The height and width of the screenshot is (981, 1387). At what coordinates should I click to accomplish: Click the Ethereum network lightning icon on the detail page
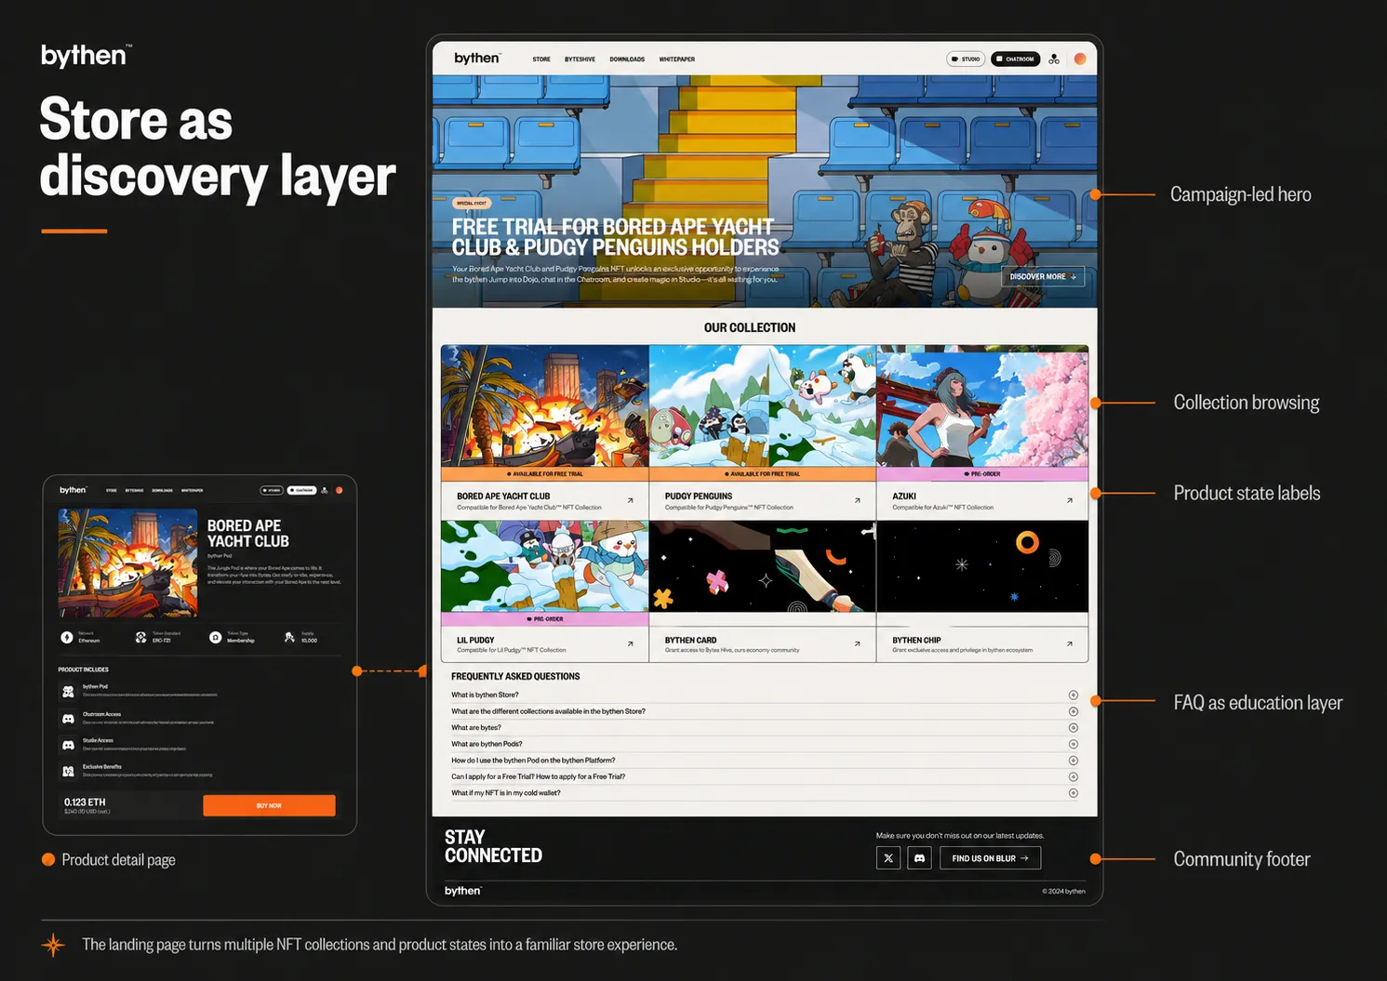tap(67, 637)
